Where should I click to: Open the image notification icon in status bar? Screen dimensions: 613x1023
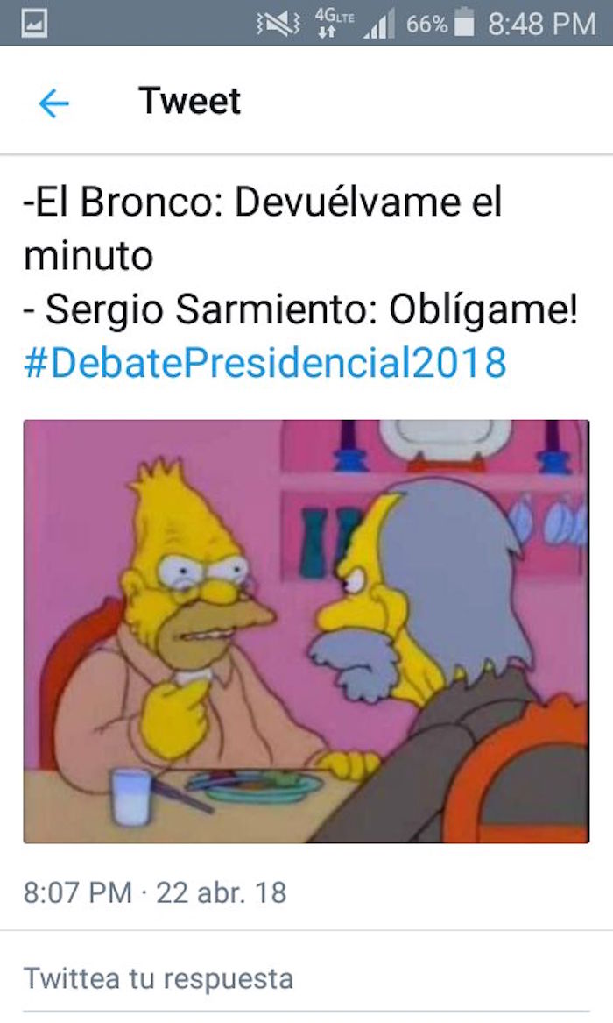[x=33, y=25]
